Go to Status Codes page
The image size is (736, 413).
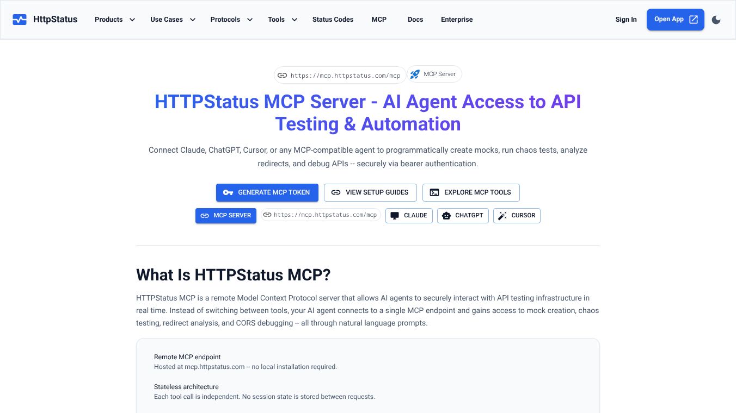pyautogui.click(x=333, y=20)
